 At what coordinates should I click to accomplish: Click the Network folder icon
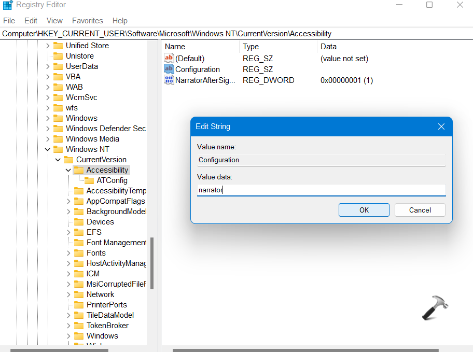coord(79,294)
